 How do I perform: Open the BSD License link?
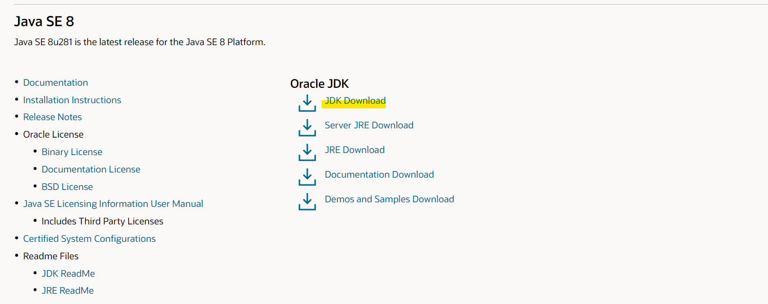[x=67, y=187]
